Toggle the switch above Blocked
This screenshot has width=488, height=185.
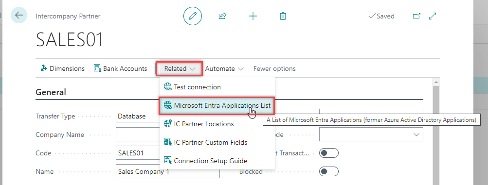pos(329,153)
